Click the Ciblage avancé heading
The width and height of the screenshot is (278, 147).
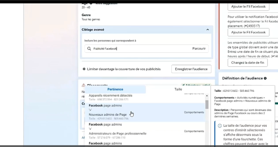pyautogui.click(x=93, y=30)
